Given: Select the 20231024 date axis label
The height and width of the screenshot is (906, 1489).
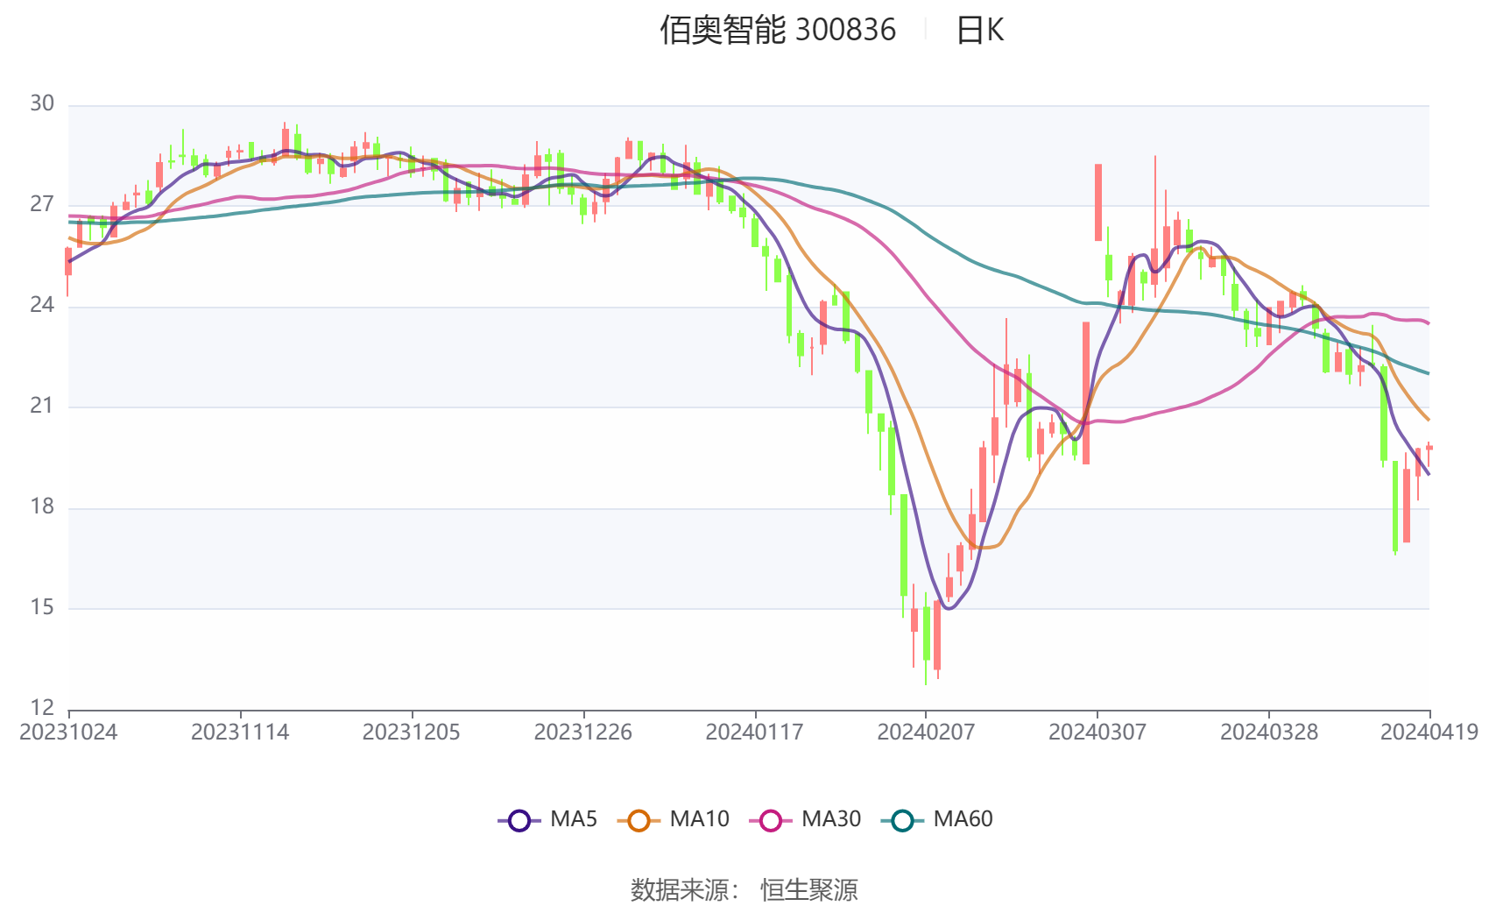Looking at the screenshot, I should pyautogui.click(x=68, y=733).
